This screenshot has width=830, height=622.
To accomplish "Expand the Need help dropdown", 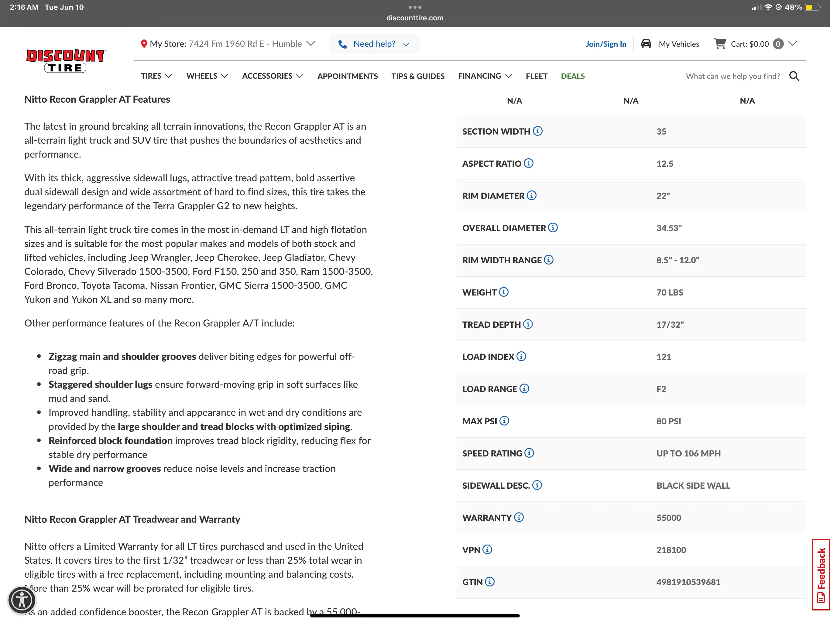I will [406, 44].
